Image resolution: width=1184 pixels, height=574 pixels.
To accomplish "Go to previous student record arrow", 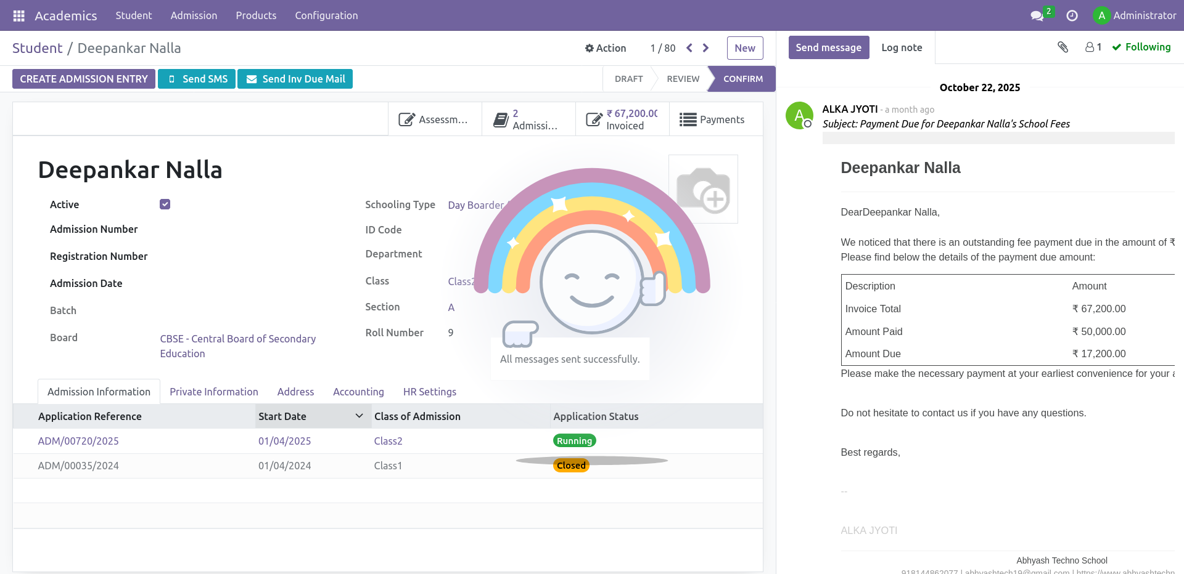I will (x=689, y=48).
